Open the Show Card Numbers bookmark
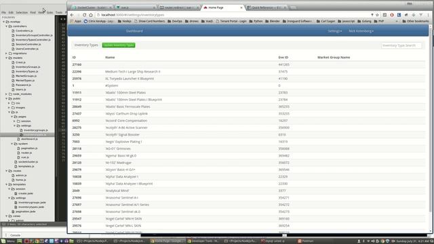 tap(149, 21)
